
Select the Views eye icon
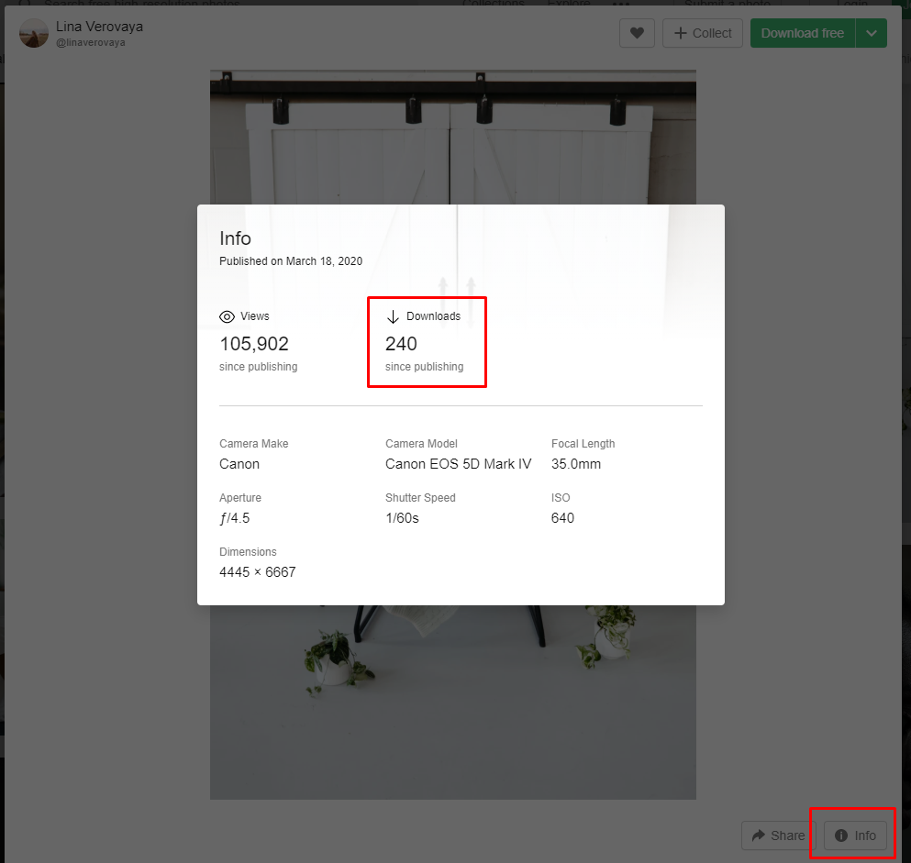[227, 316]
